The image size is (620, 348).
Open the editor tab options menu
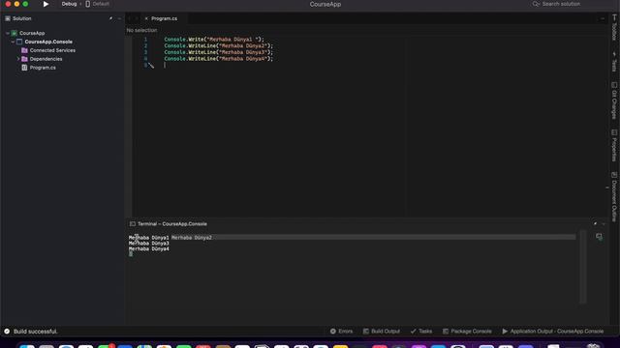click(603, 18)
